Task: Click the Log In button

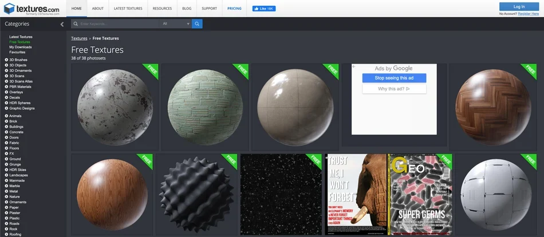Action: pyautogui.click(x=519, y=7)
